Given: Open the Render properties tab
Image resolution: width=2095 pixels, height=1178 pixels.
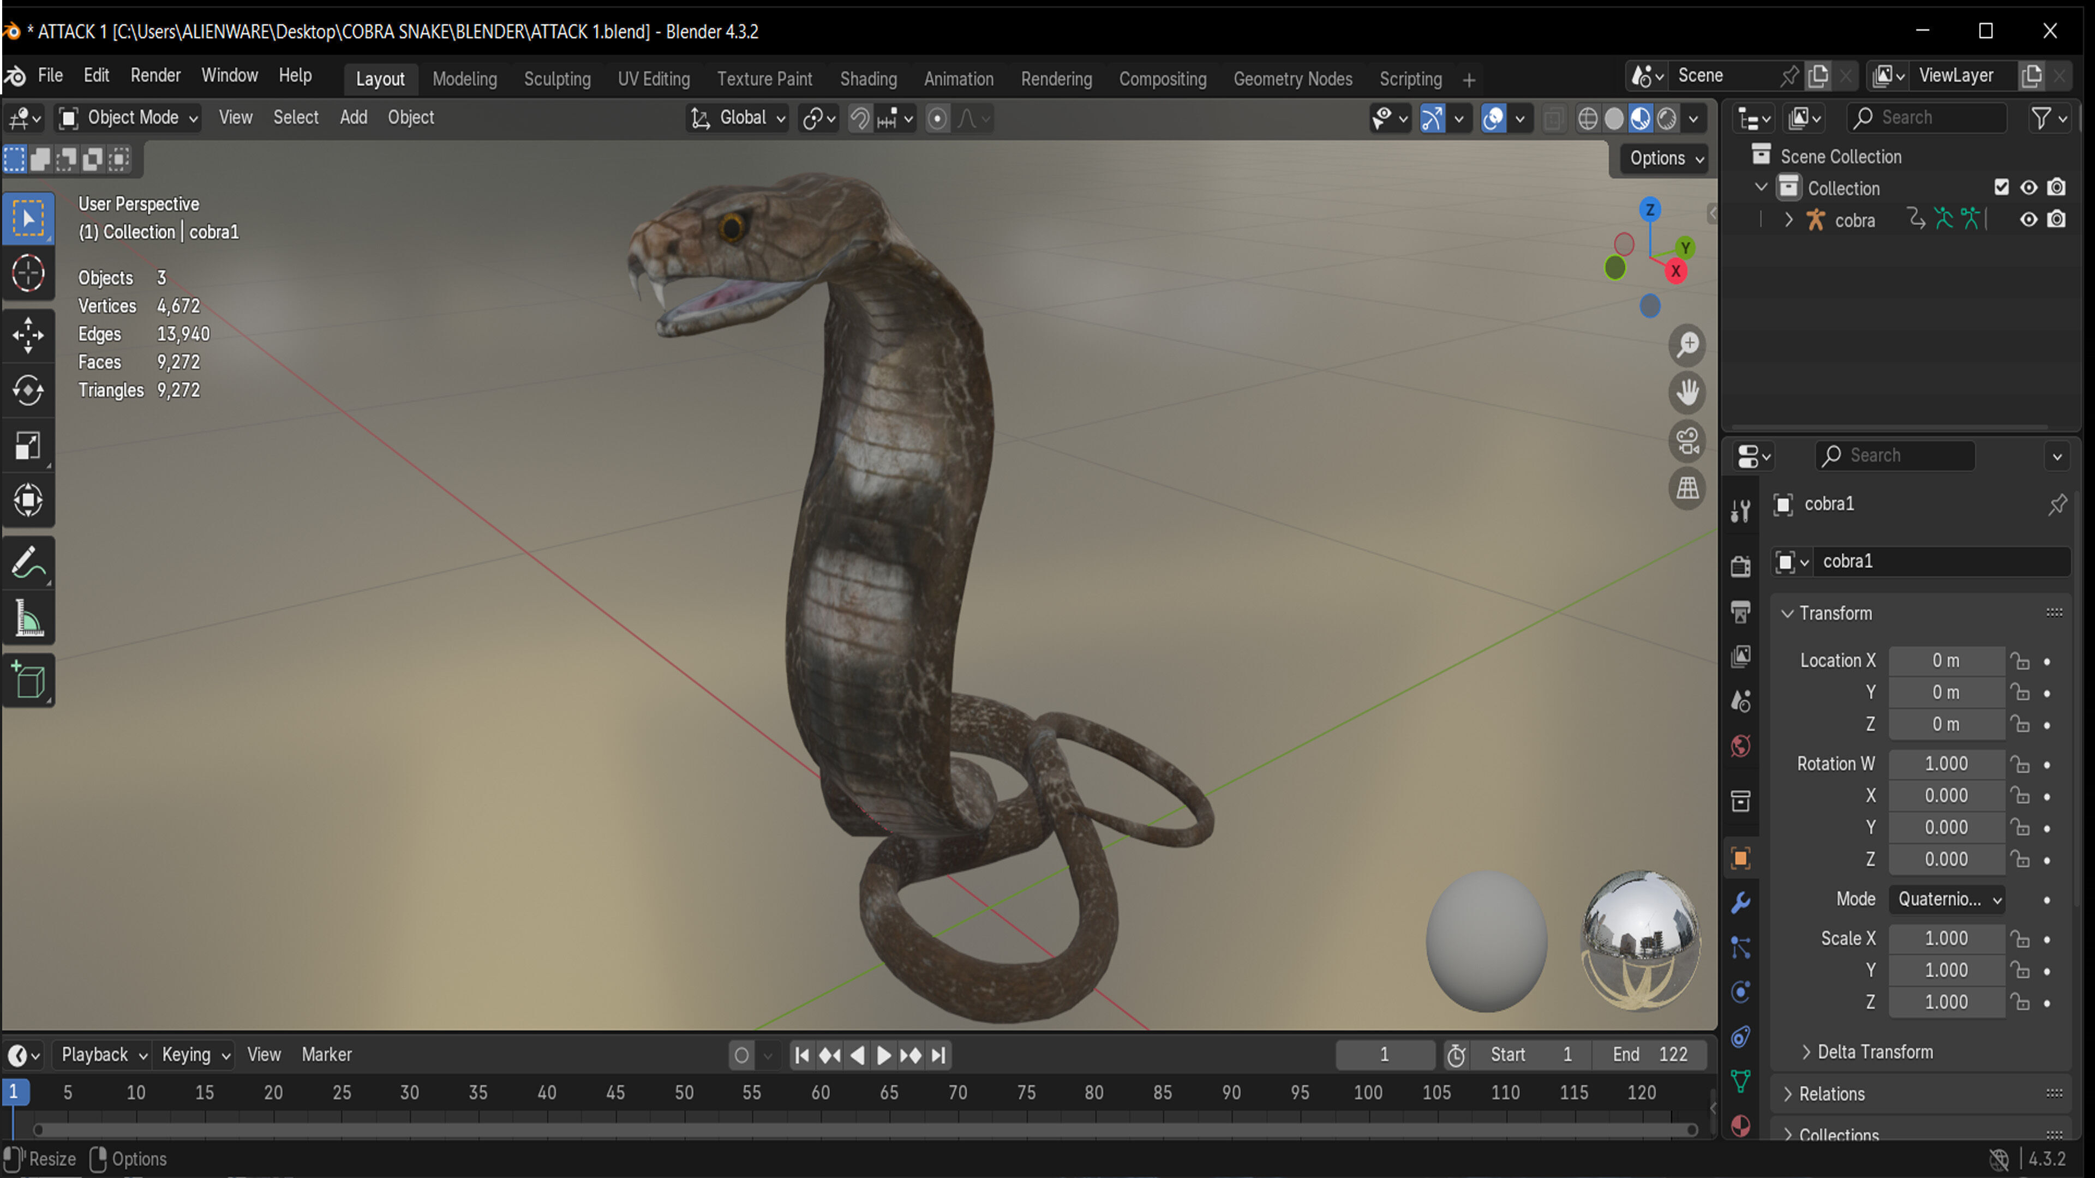Looking at the screenshot, I should pos(1740,566).
